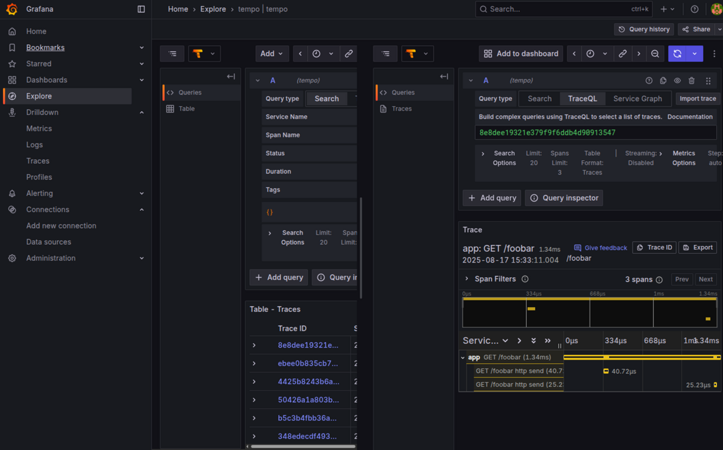
Task: Toggle query A visibility eye icon
Action: [x=677, y=81]
